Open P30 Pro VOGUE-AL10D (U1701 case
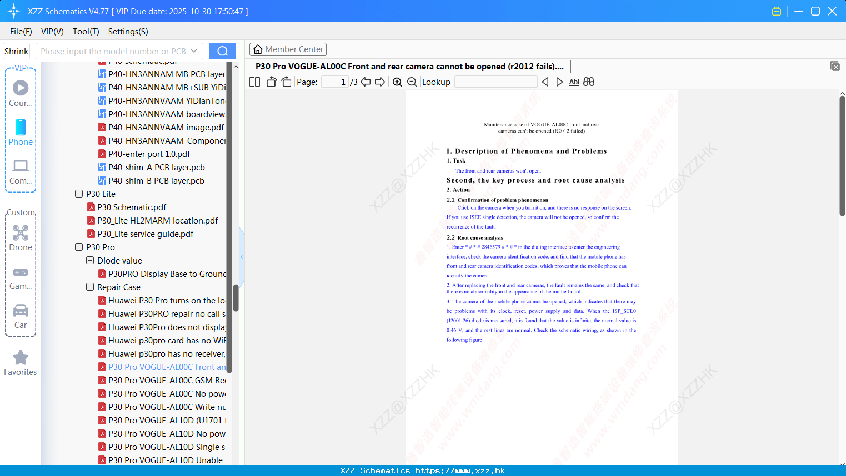 click(162, 420)
